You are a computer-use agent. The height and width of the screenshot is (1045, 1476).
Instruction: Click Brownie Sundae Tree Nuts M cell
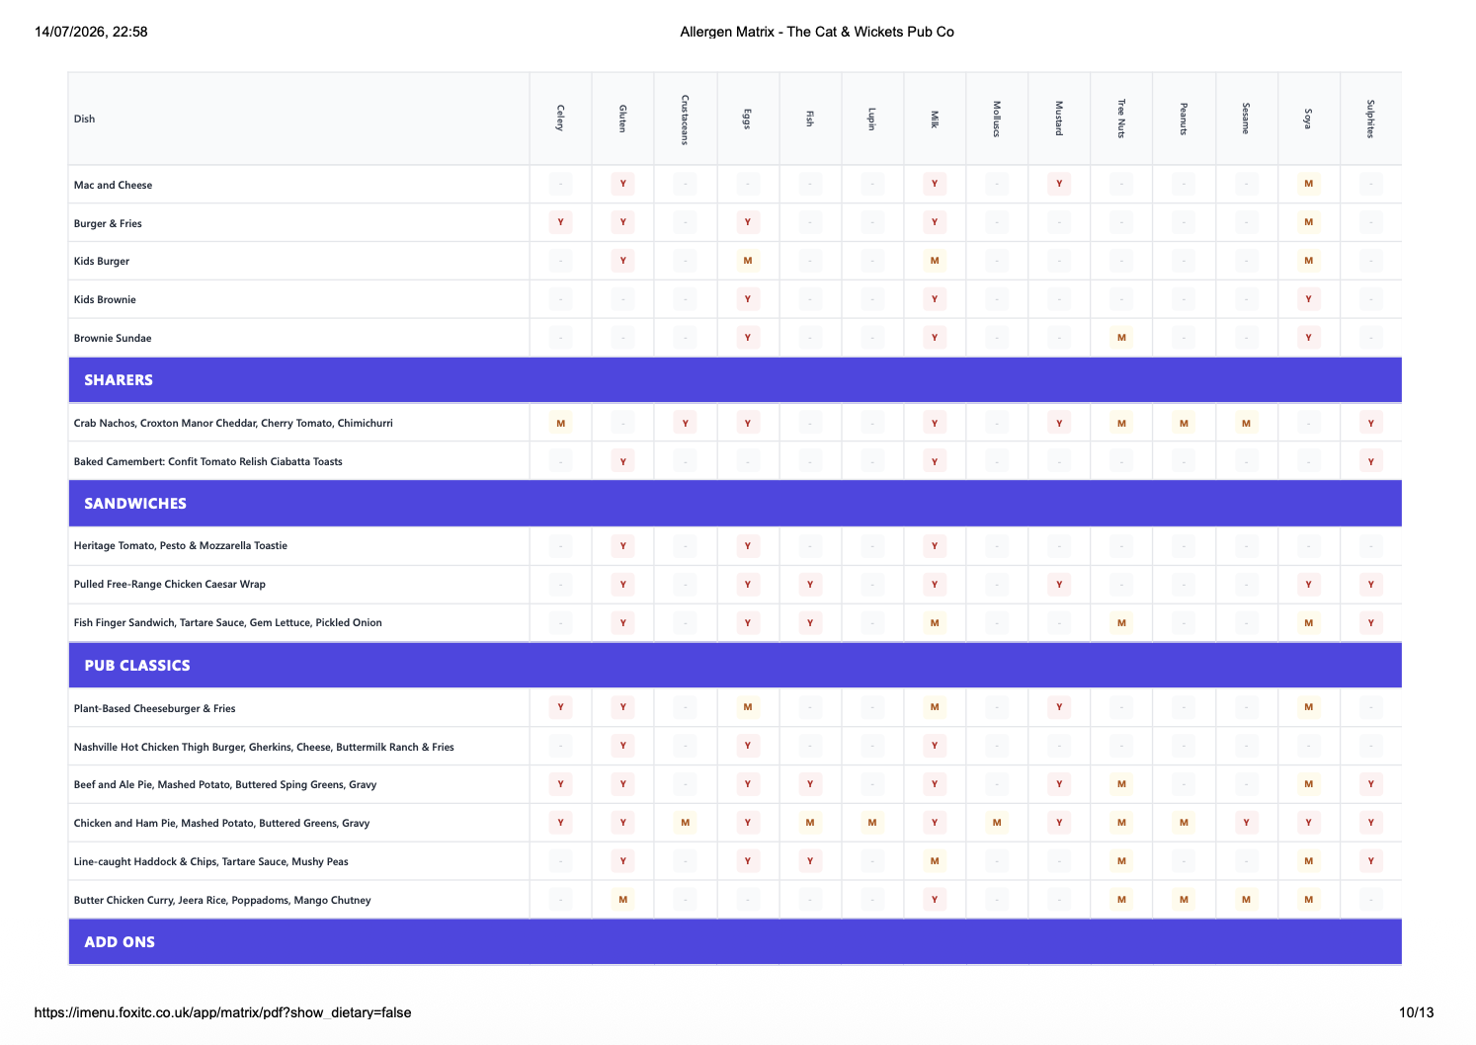[1121, 338]
